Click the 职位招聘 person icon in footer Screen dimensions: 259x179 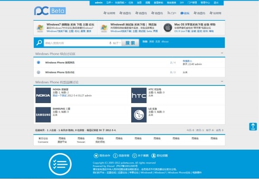(154, 156)
